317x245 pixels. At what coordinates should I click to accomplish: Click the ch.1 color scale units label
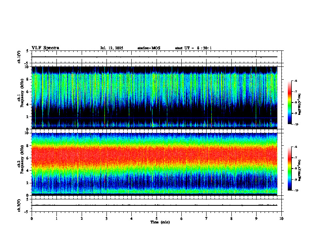tap(300, 104)
